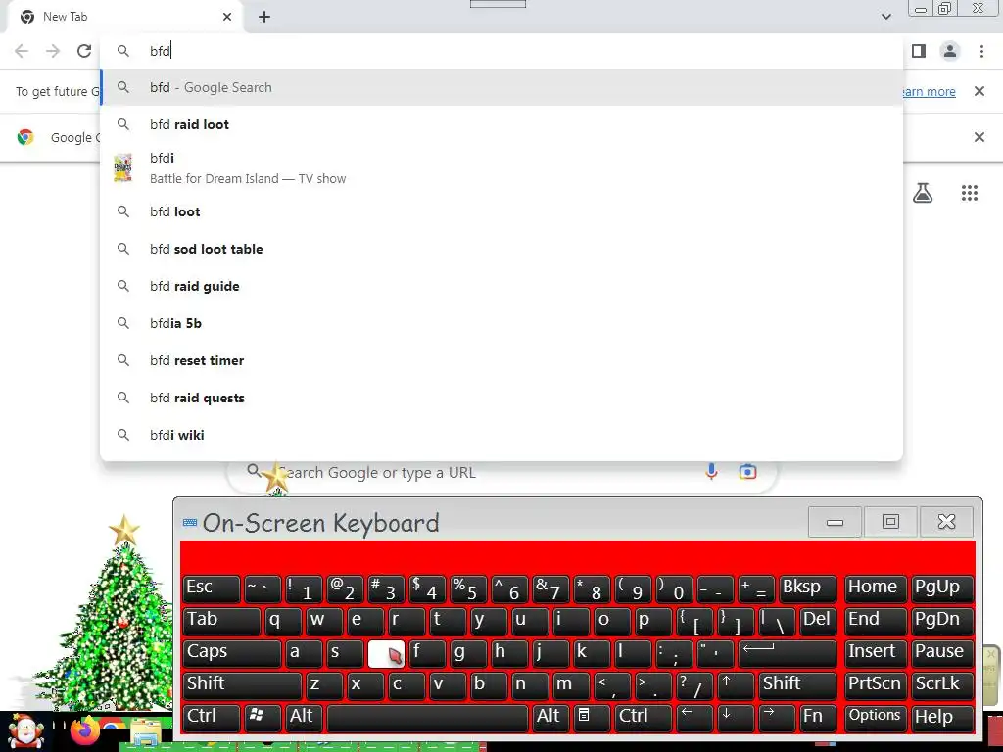
Task: Click the context menu key on the keyboard
Action: 591,717
